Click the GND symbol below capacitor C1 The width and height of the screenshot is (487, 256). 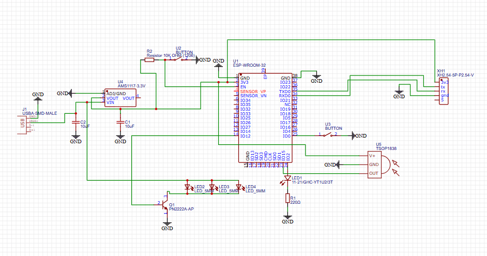click(x=120, y=139)
